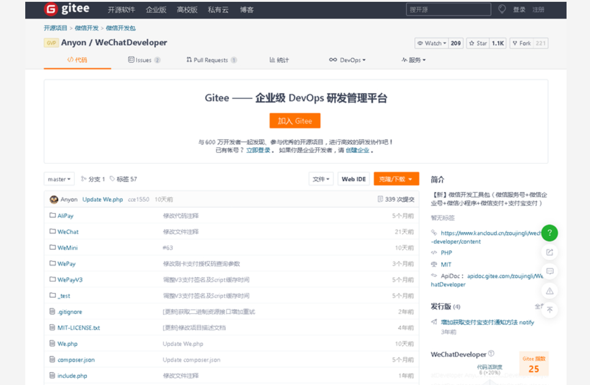Click the include.php file icon
The width and height of the screenshot is (590, 385).
click(x=52, y=376)
